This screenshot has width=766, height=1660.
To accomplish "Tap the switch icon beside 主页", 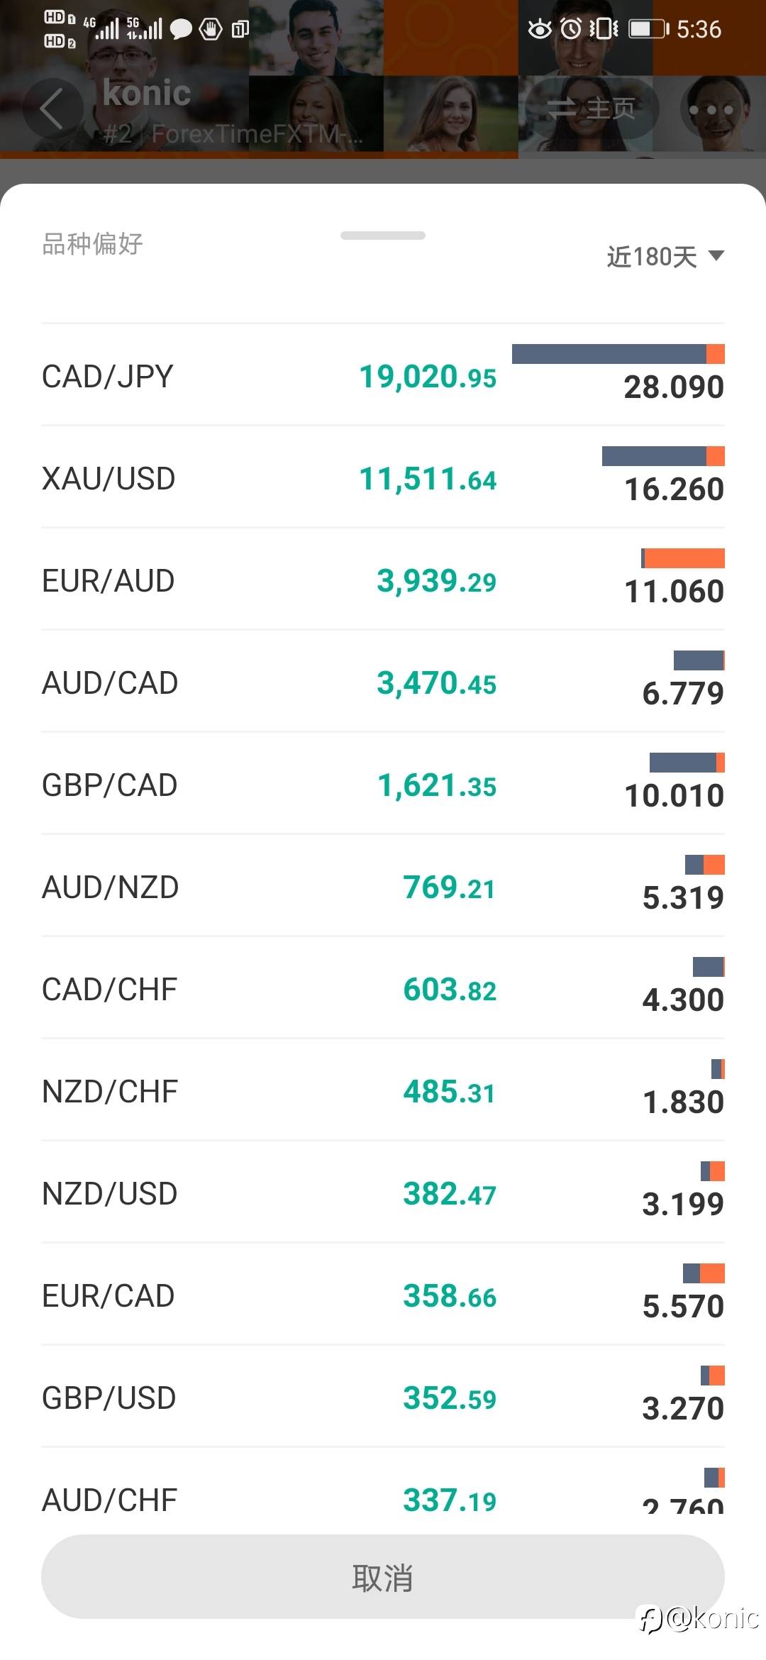I will tap(561, 109).
